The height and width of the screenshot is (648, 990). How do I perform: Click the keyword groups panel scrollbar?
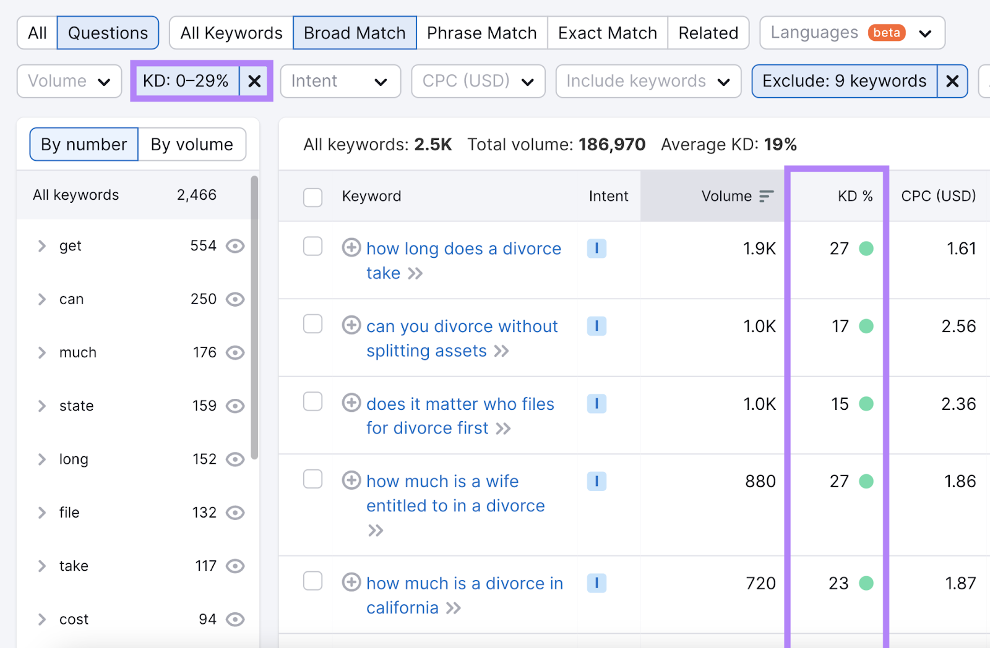[254, 318]
